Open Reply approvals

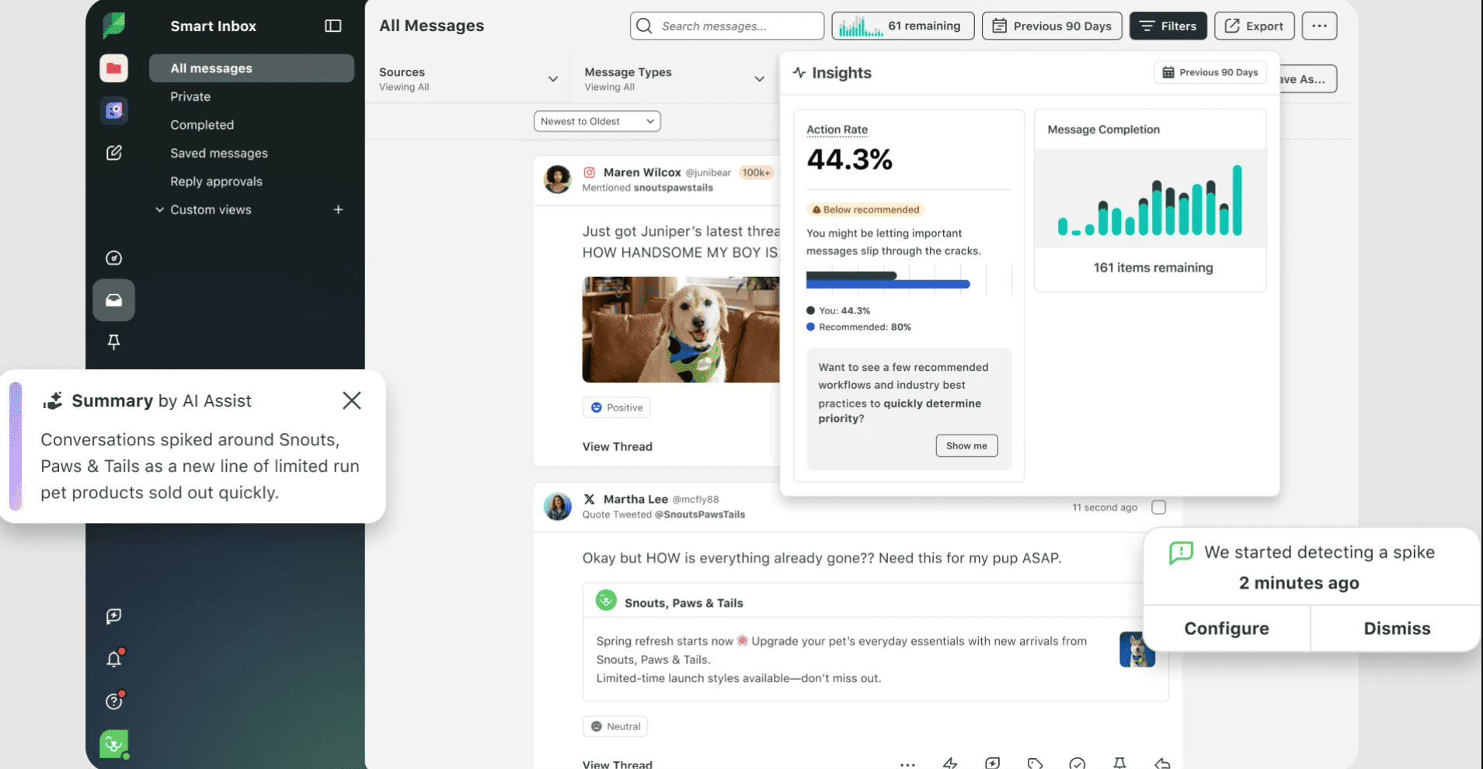click(x=216, y=182)
